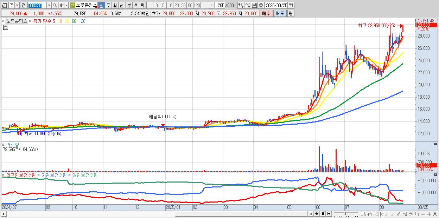
Task: Collapse the 거래량 volume panel
Action: (x=436, y=144)
